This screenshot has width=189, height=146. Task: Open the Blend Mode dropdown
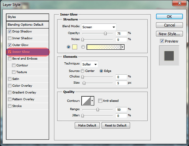[99, 27]
